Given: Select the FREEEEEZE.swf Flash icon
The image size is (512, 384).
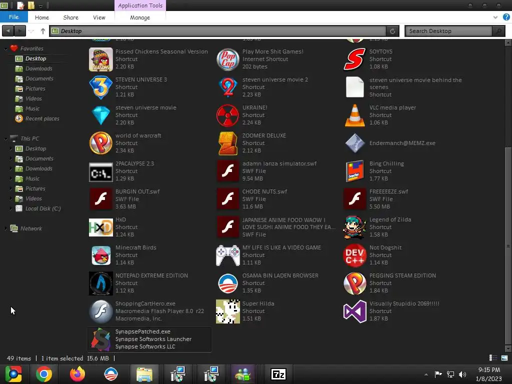Looking at the screenshot, I should [x=354, y=199].
